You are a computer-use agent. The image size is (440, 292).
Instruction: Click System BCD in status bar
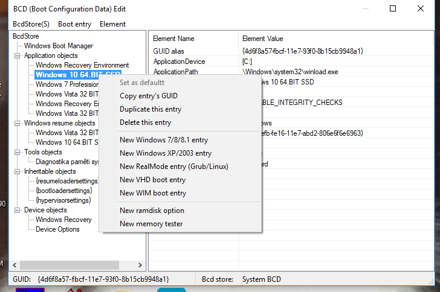tap(262, 279)
